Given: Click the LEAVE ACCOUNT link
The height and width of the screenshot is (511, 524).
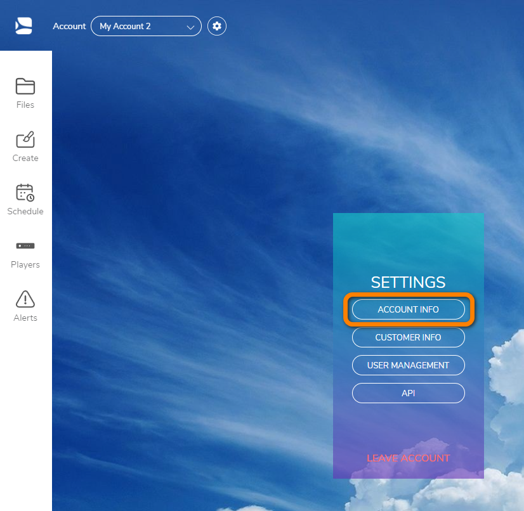Looking at the screenshot, I should click(409, 458).
